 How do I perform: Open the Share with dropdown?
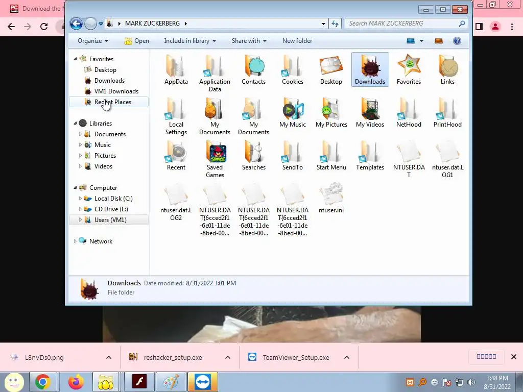pyautogui.click(x=249, y=41)
